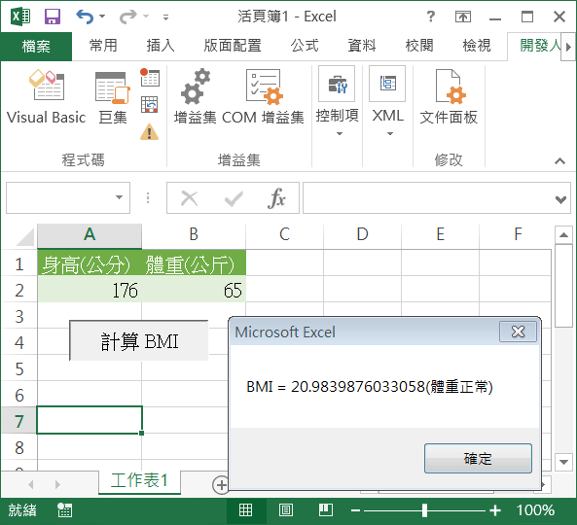
Task: Switch to the 常用 tab
Action: point(103,46)
